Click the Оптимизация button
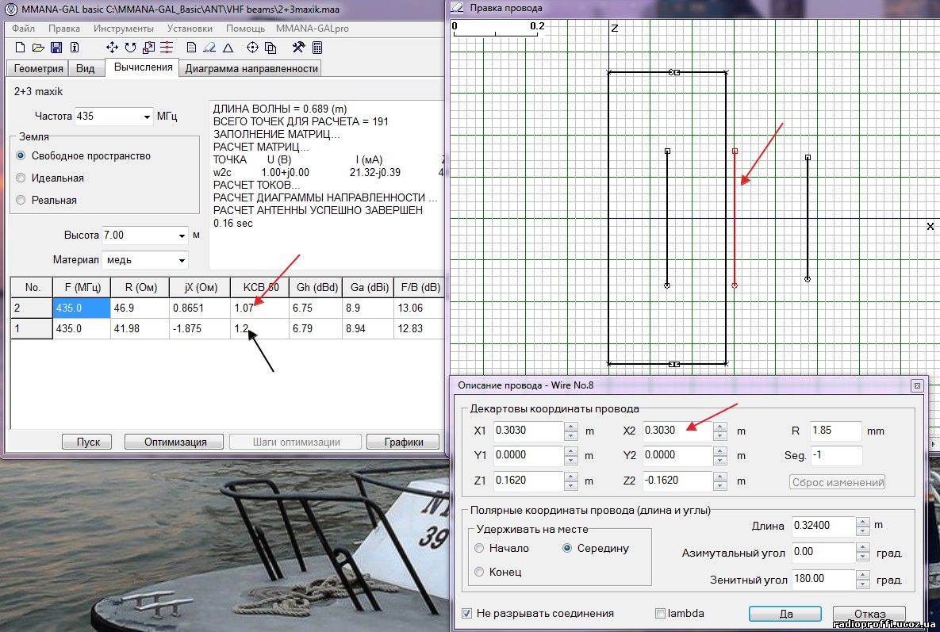 [175, 442]
